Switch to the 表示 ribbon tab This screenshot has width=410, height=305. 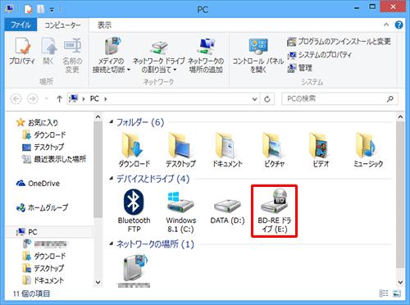104,25
